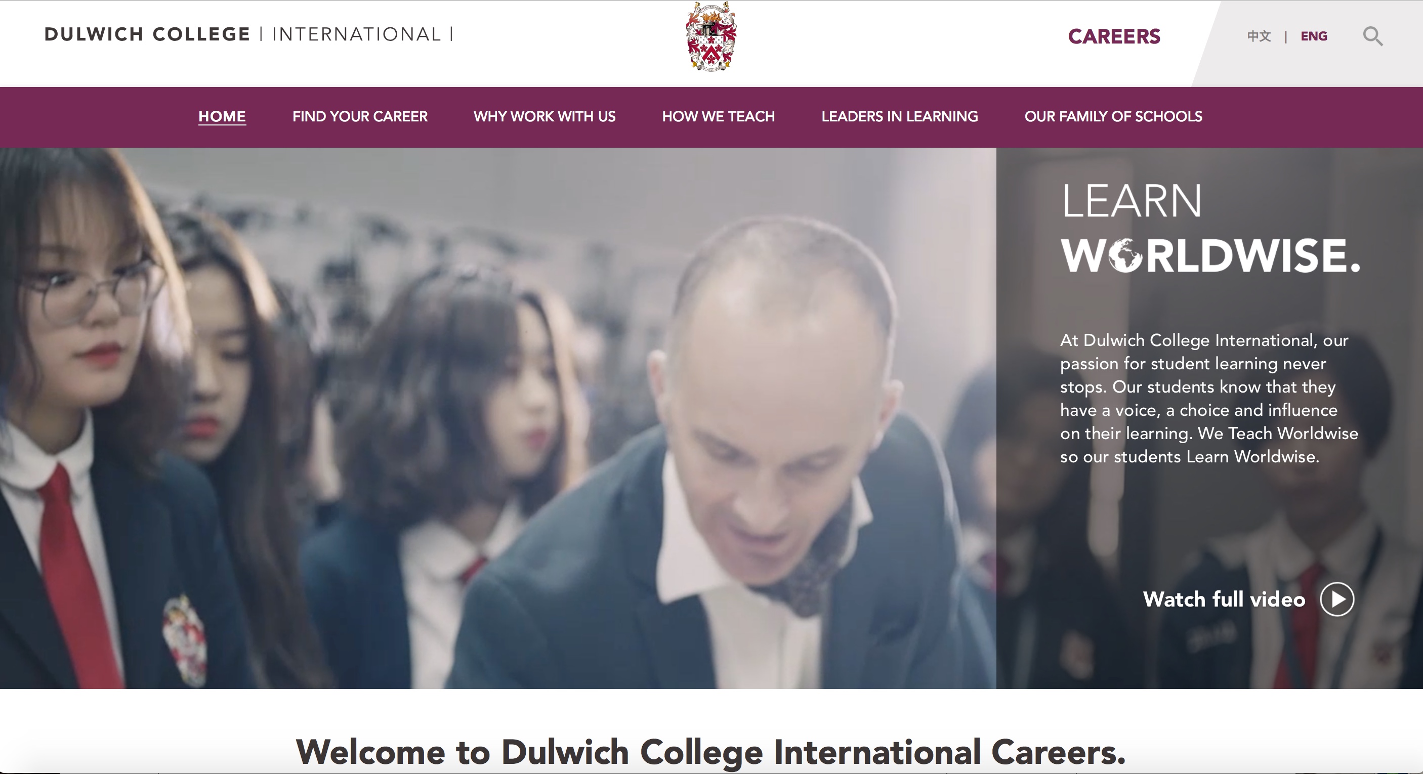Select the ENG language option

click(x=1314, y=36)
